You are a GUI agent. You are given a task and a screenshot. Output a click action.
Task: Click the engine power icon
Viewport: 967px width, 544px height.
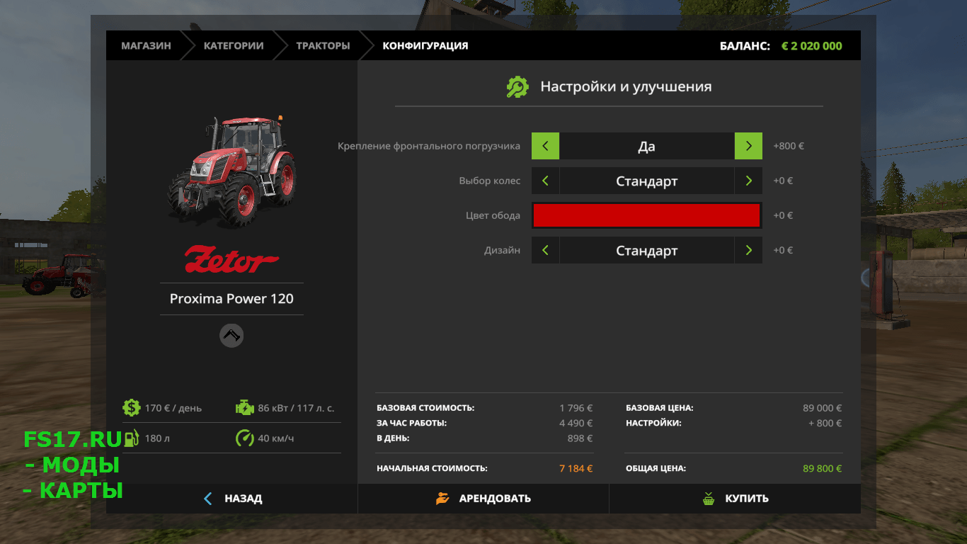244,407
